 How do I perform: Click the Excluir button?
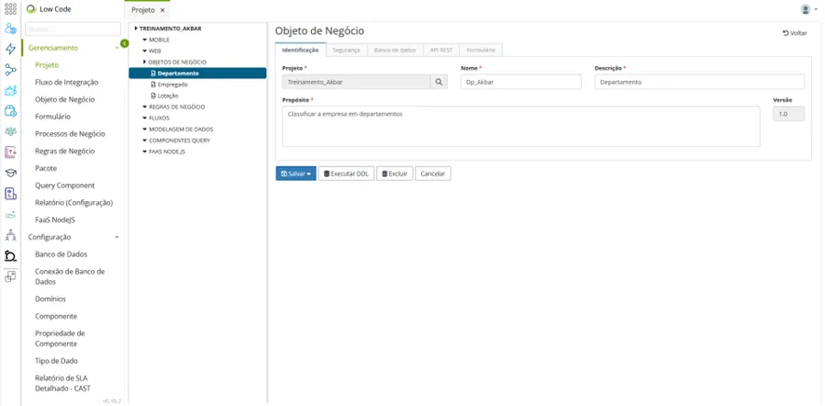pyautogui.click(x=395, y=173)
